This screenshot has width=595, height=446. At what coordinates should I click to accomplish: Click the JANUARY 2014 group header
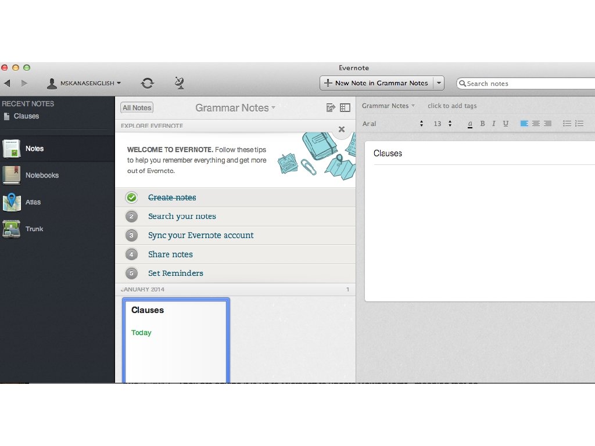click(x=235, y=289)
